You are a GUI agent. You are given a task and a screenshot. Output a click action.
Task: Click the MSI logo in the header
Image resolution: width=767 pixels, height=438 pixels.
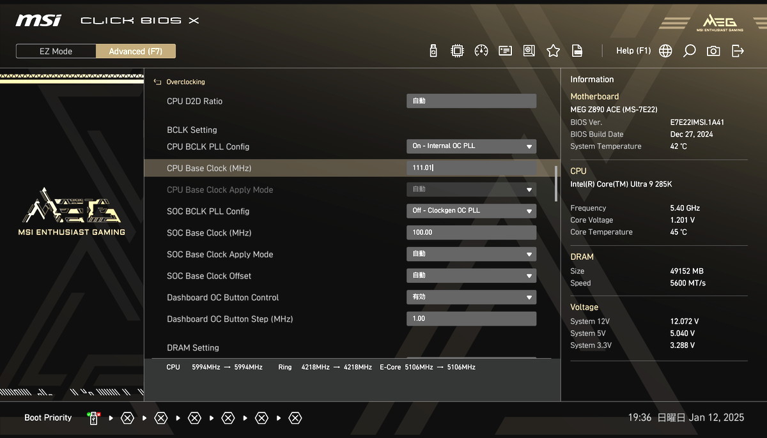38,20
